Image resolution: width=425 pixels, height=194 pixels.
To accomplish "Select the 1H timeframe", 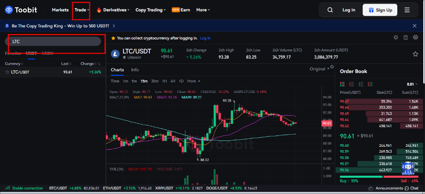I will [164, 81].
